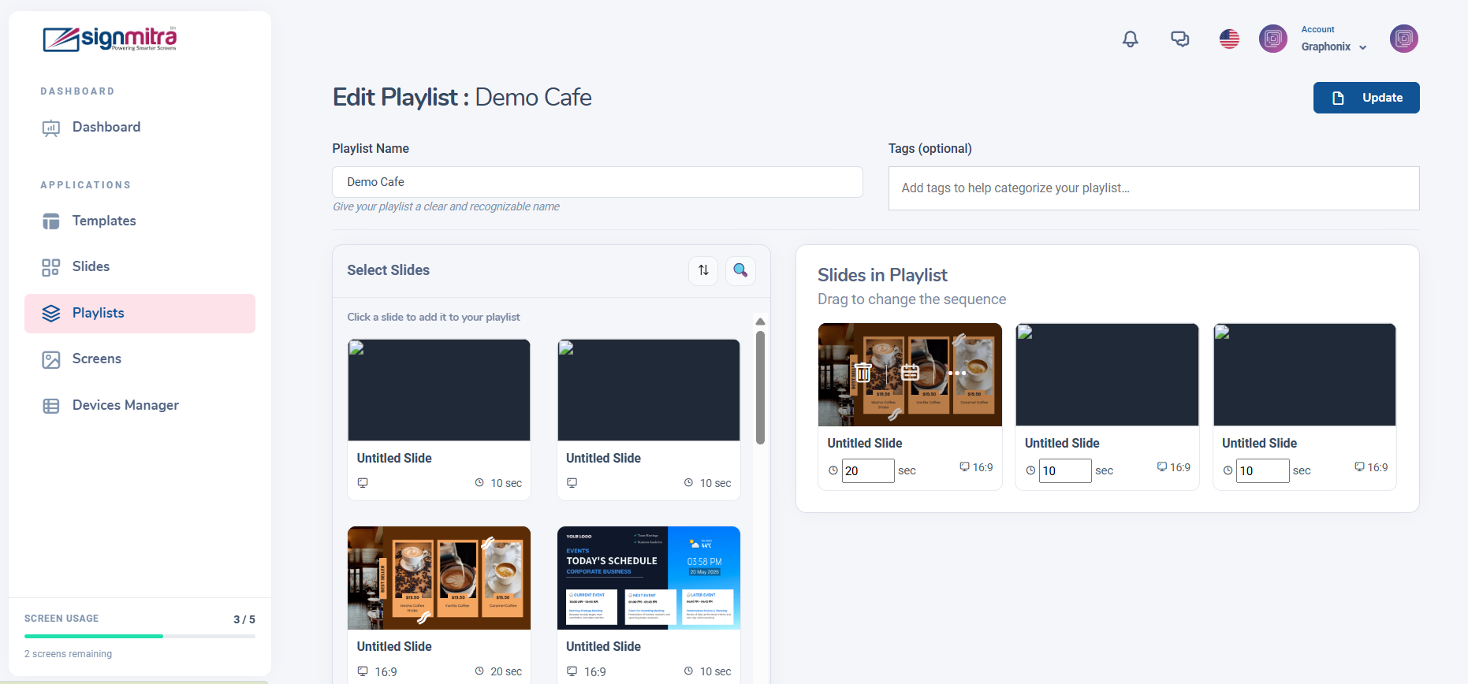Click the Devices Manager icon in sidebar
The width and height of the screenshot is (1468, 684).
51,406
